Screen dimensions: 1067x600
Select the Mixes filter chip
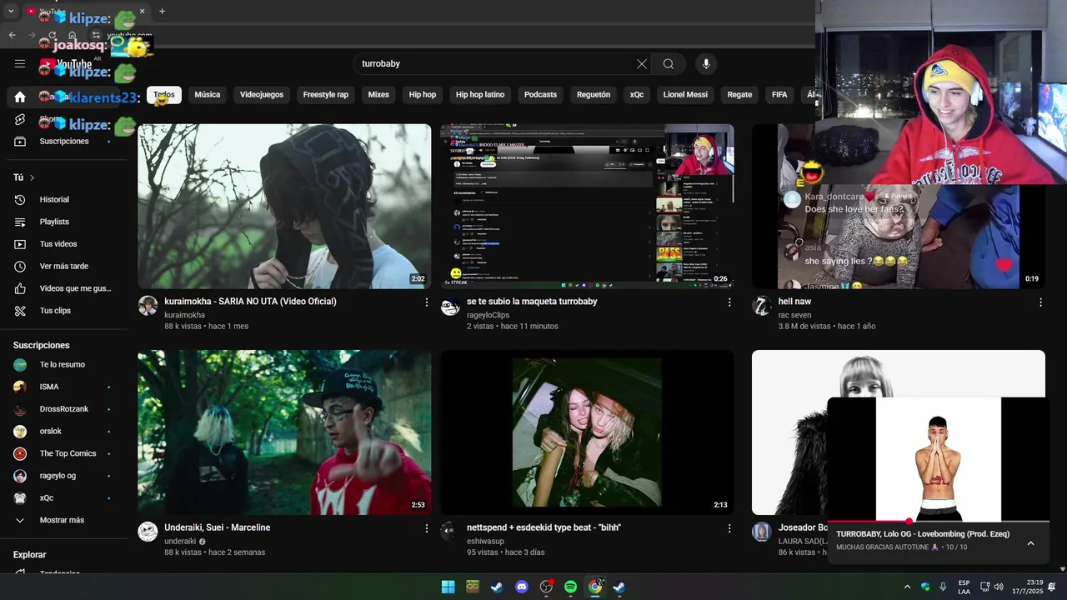point(378,95)
